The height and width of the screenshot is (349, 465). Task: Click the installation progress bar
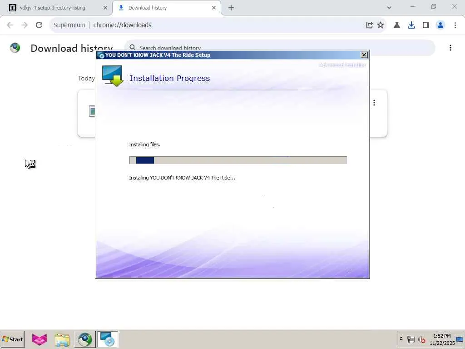238,160
